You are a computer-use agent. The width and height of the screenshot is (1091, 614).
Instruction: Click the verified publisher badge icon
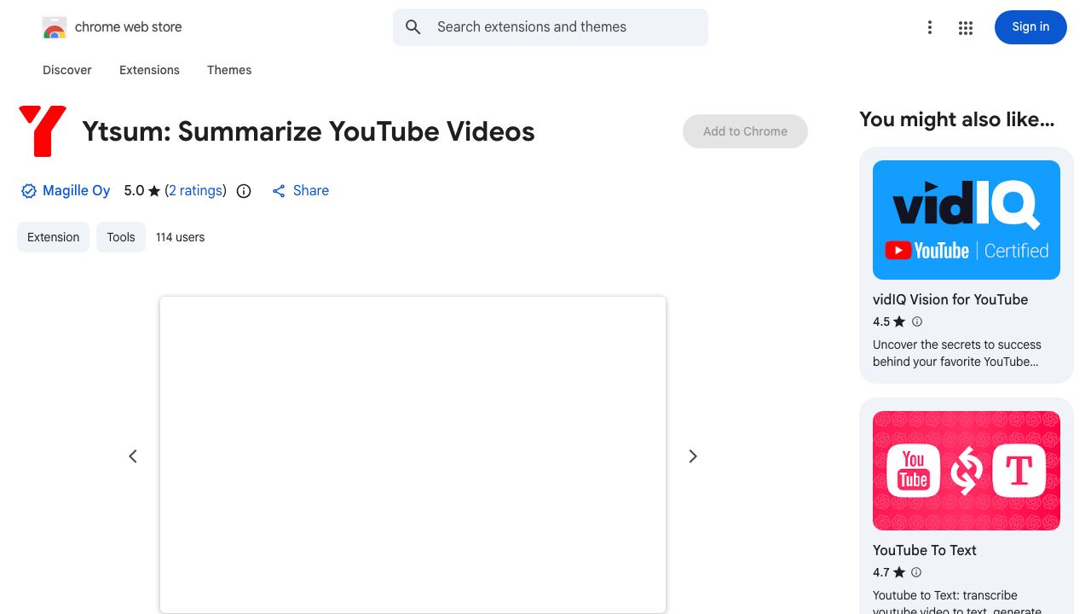click(29, 191)
